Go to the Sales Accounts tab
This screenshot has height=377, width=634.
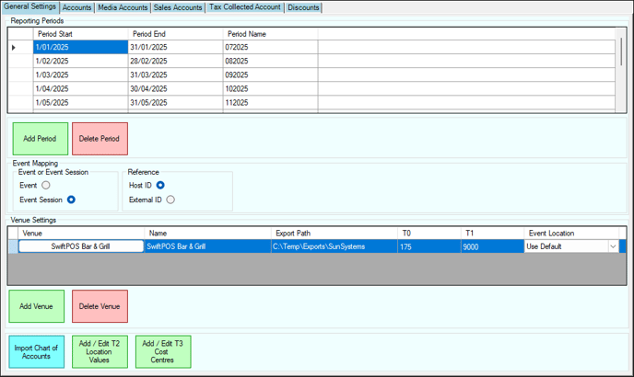point(178,7)
